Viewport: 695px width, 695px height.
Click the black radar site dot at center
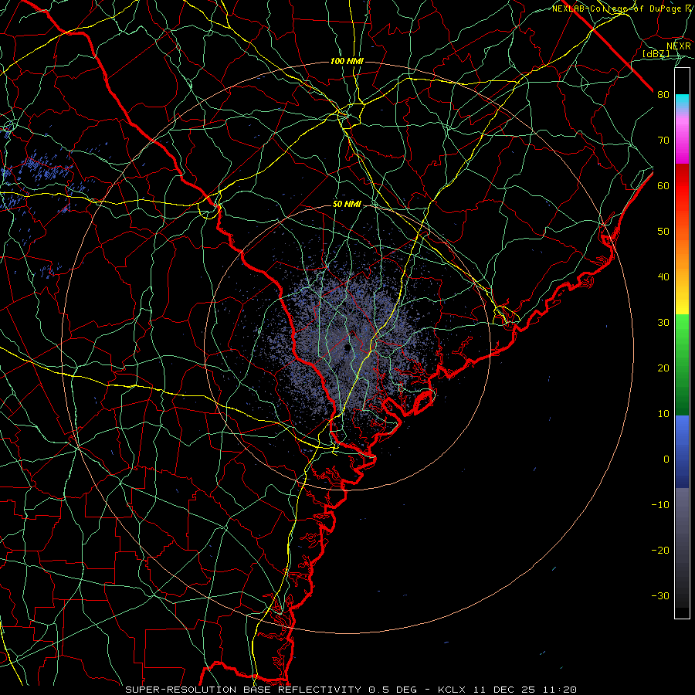coord(347,347)
